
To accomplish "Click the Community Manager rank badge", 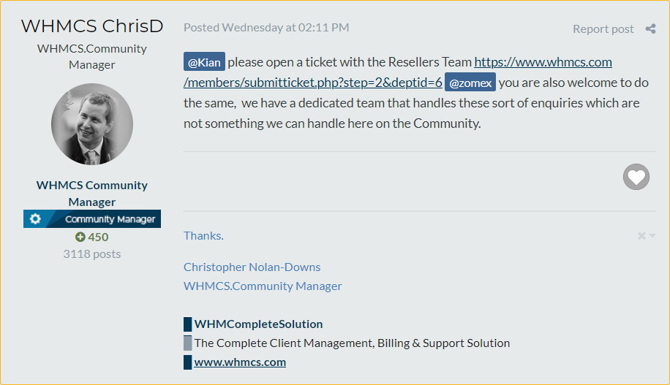I will tap(92, 218).
